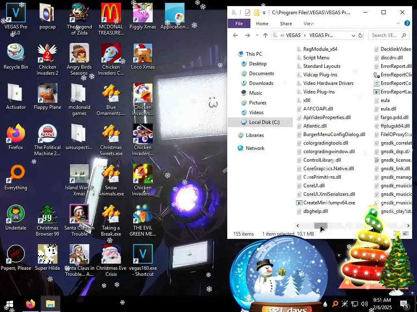Launch Loco Xmas game
The width and height of the screenshot is (417, 312).
(x=143, y=57)
